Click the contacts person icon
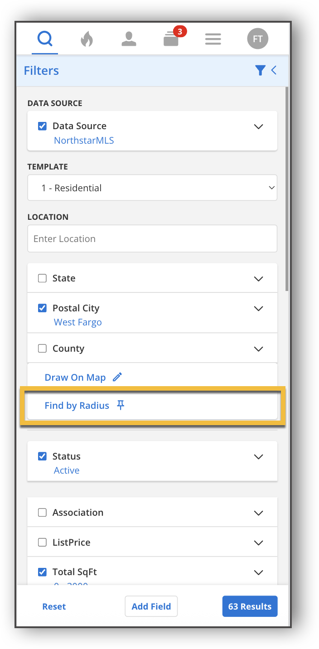 click(x=129, y=39)
